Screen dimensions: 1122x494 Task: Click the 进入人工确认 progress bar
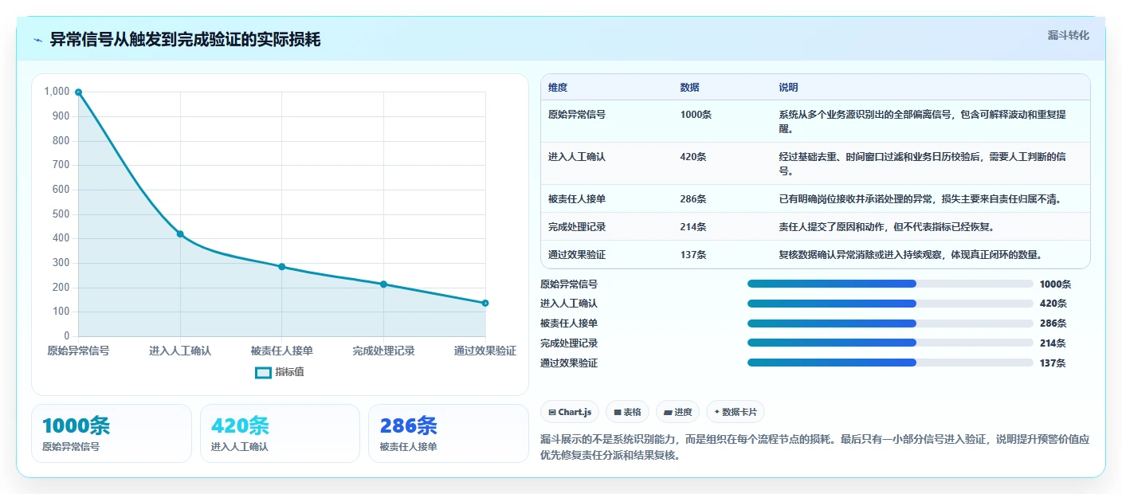[890, 304]
